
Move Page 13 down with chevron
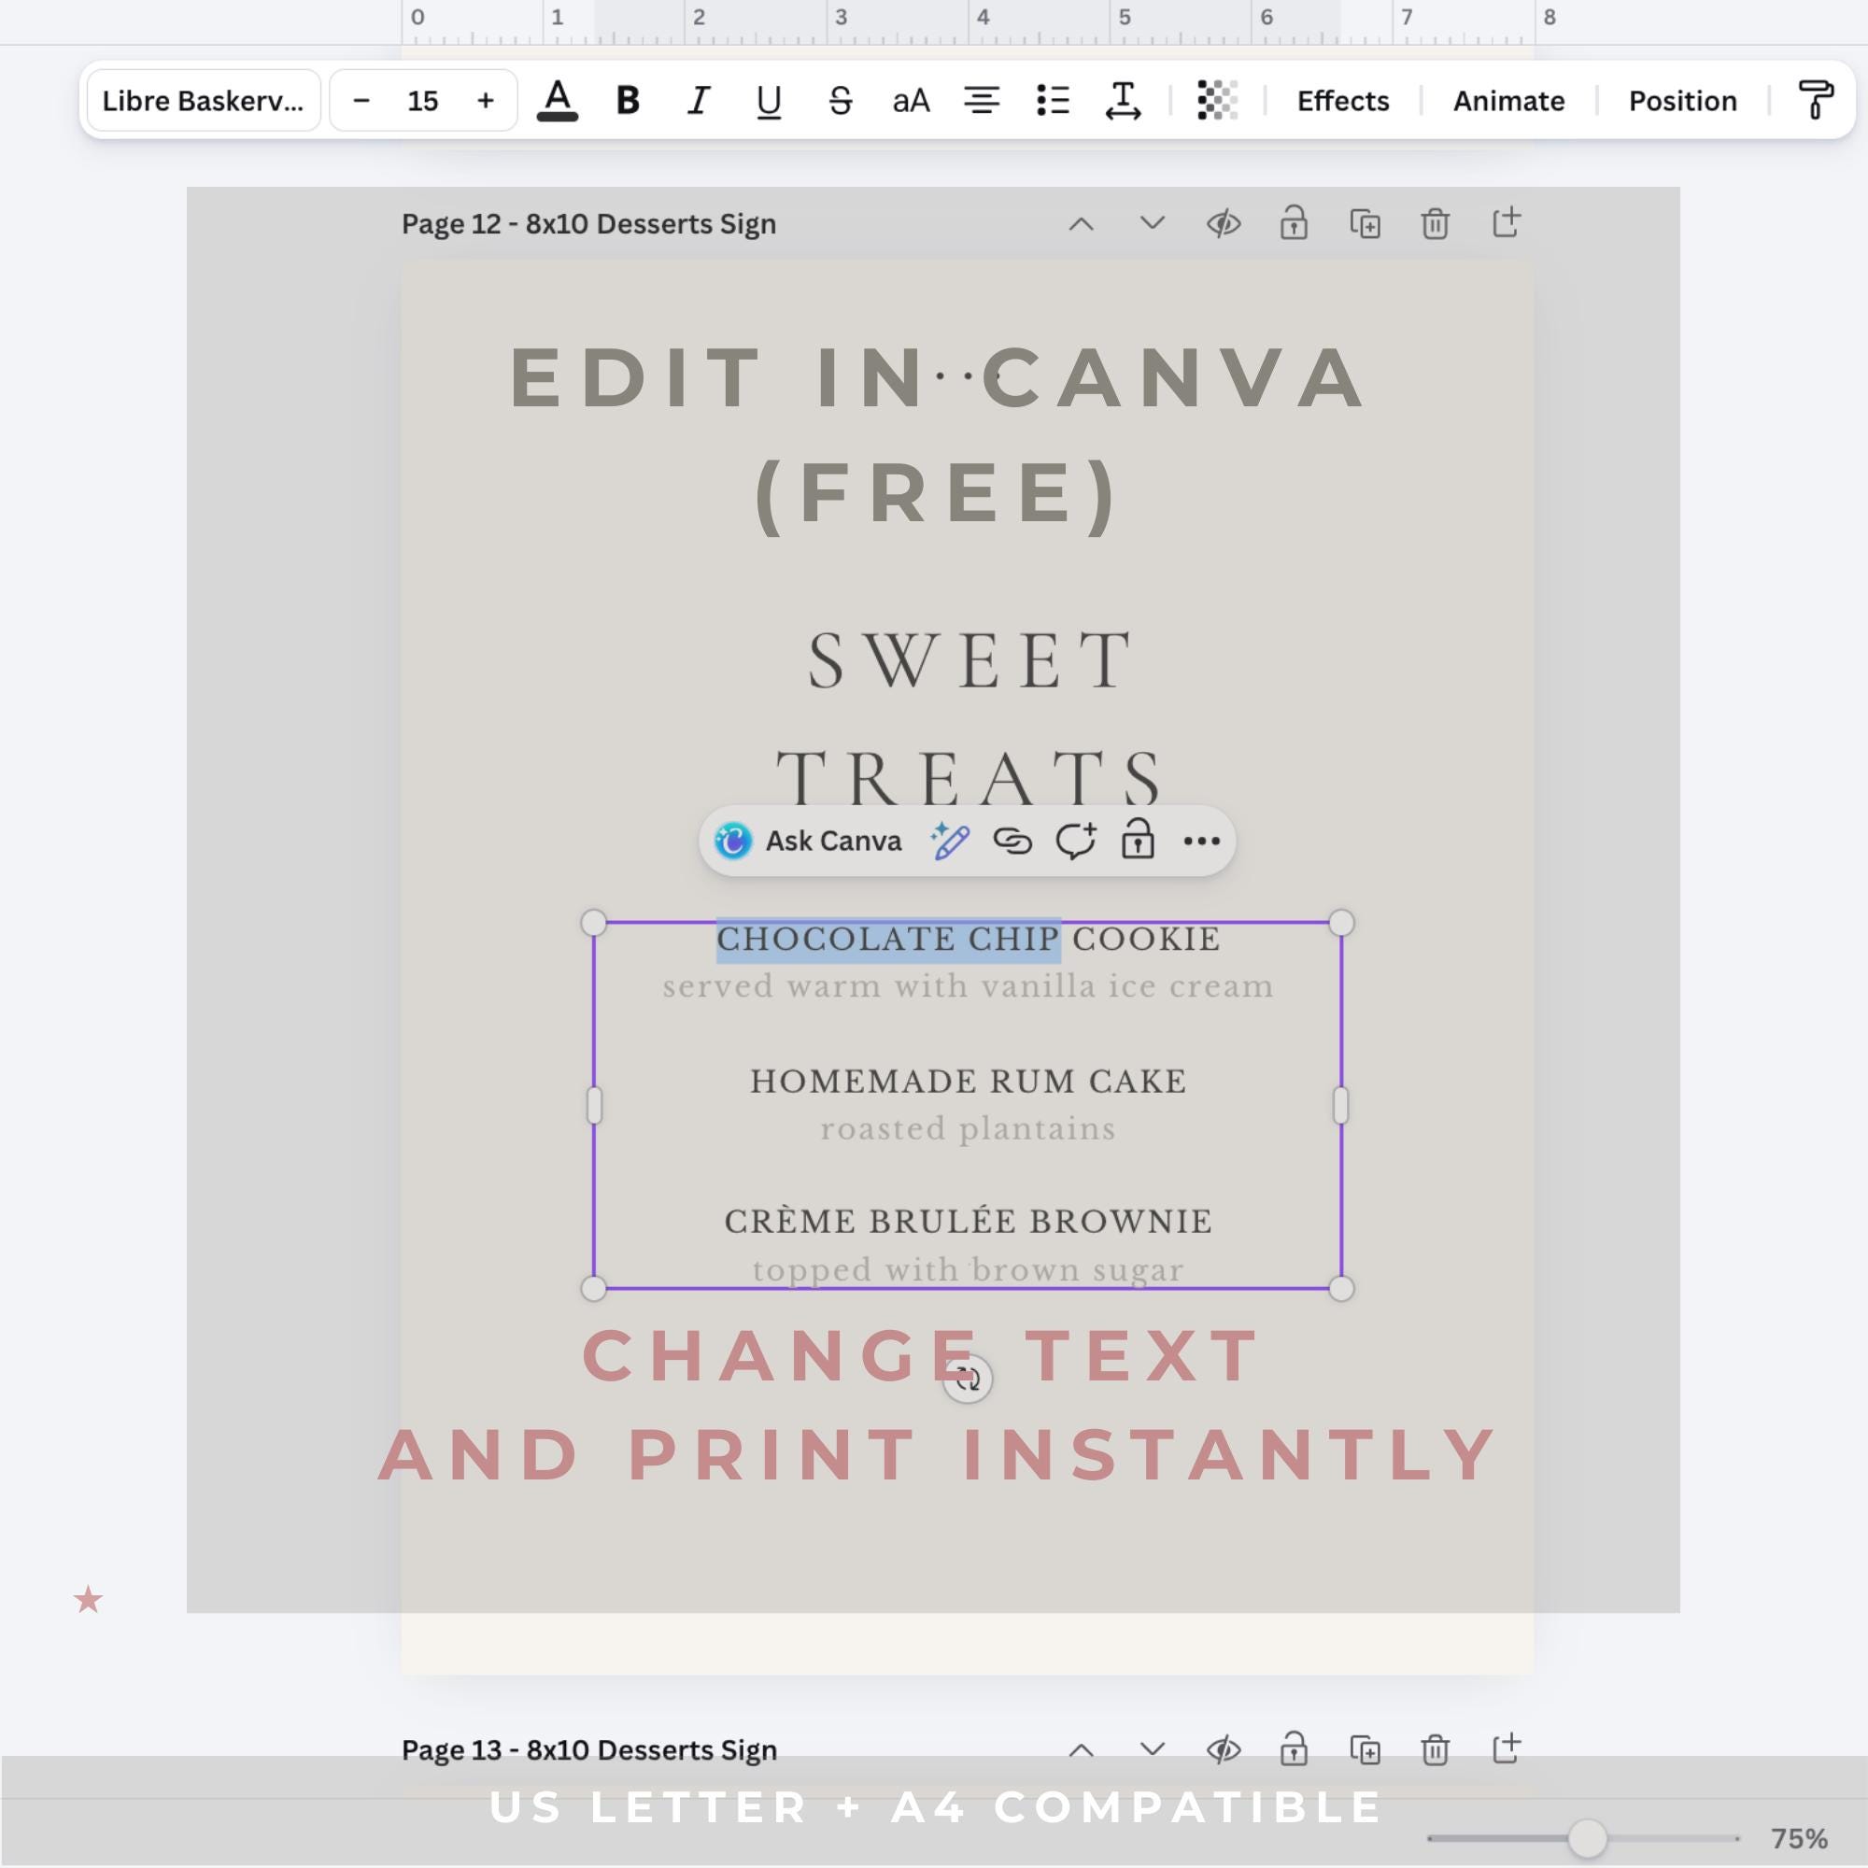click(1153, 1751)
